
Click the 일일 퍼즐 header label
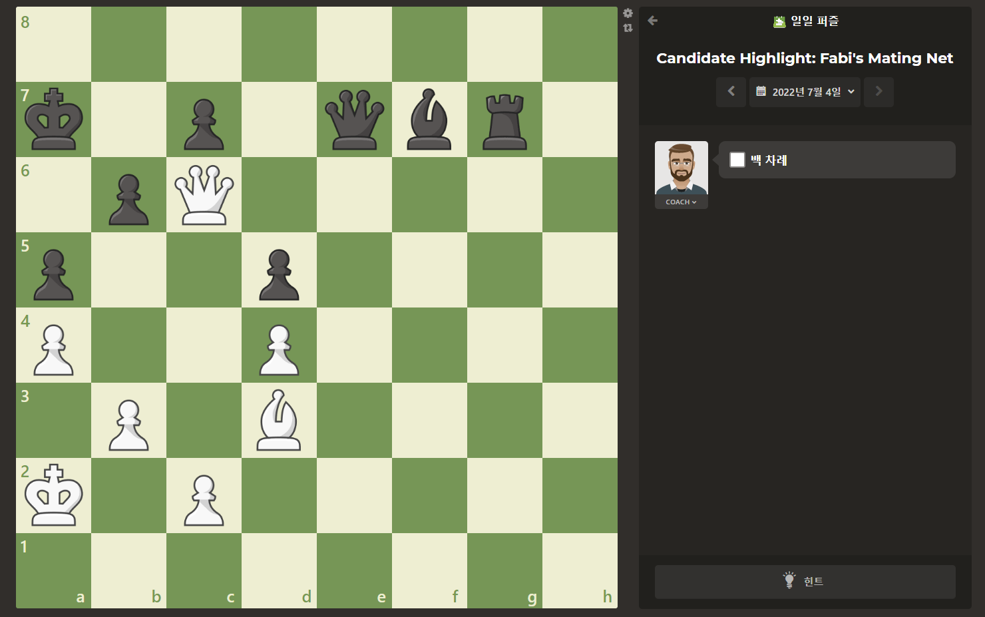815,21
